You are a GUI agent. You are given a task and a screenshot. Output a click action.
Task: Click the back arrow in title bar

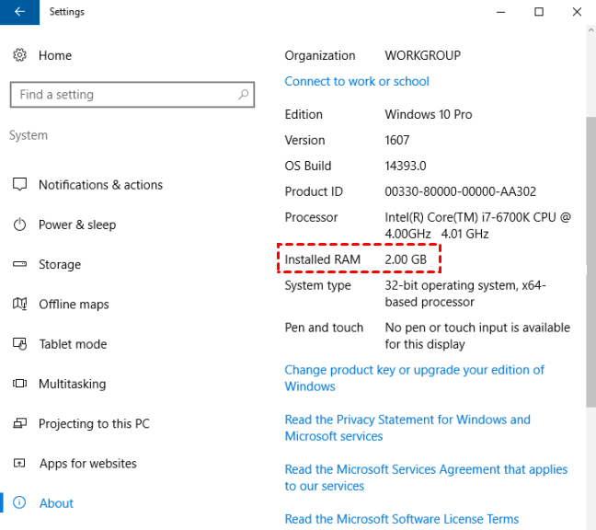(x=19, y=12)
